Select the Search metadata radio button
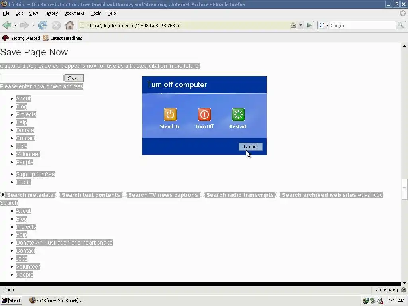 pos(3,194)
